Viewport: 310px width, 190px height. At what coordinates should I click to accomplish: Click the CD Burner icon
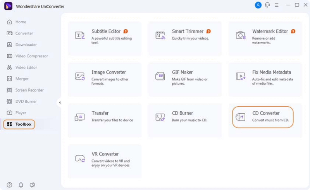(x=160, y=117)
